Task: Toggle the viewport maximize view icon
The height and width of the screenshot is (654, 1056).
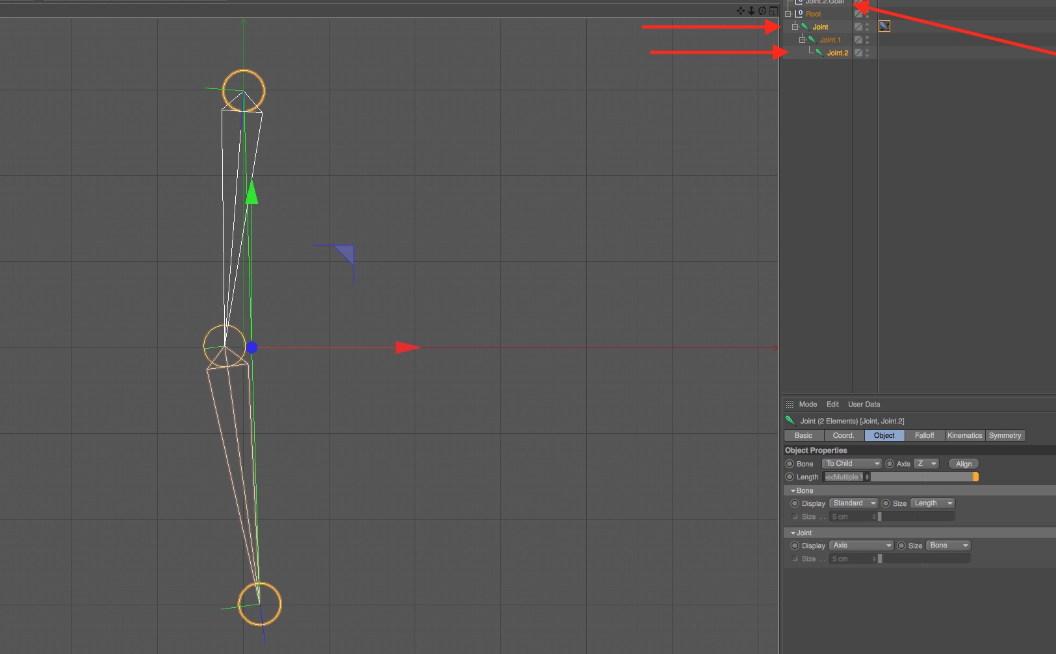Action: [x=773, y=10]
